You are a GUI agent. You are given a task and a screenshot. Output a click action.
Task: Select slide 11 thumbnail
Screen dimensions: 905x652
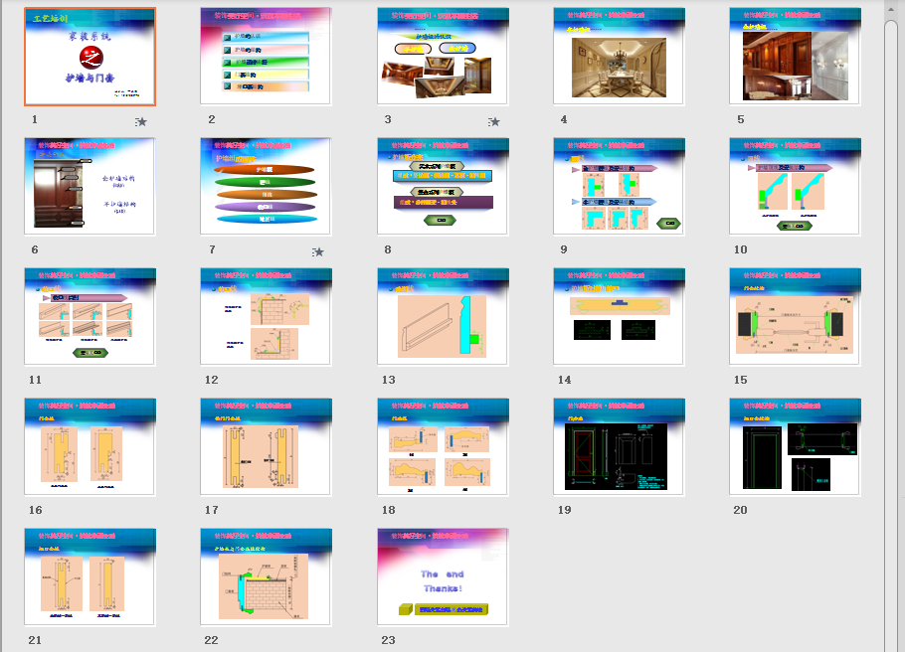pos(90,317)
